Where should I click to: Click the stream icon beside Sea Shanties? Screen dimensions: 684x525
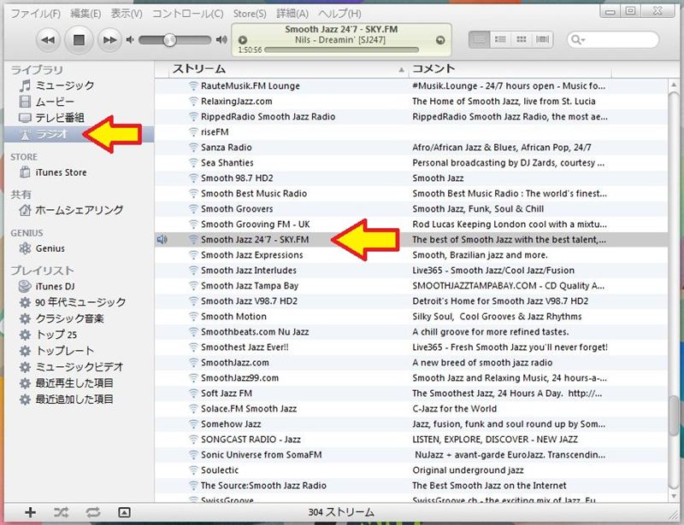point(193,162)
